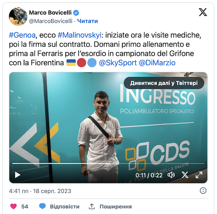Image resolution: width=217 pixels, height=214 pixels.
Task: Mute the video sound
Action: (171, 175)
